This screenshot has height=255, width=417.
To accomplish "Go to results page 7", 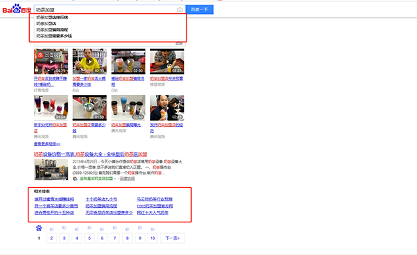I will coord(115,238).
